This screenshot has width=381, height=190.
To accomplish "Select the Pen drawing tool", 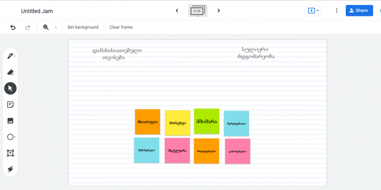I will pyautogui.click(x=10, y=57).
